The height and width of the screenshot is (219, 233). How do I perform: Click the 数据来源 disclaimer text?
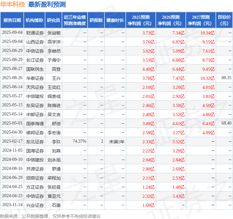pyautogui.click(x=50, y=216)
